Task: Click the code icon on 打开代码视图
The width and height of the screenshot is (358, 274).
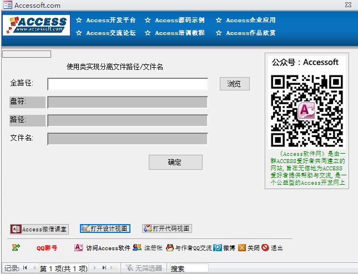Action: click(148, 228)
